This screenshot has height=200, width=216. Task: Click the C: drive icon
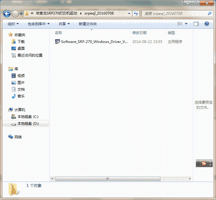14,116
